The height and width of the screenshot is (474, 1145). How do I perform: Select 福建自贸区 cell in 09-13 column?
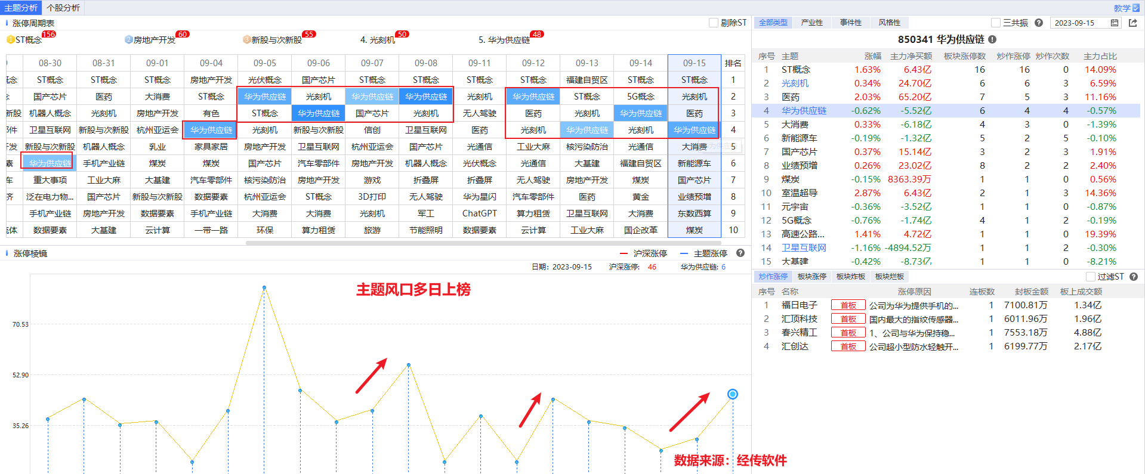[x=587, y=80]
